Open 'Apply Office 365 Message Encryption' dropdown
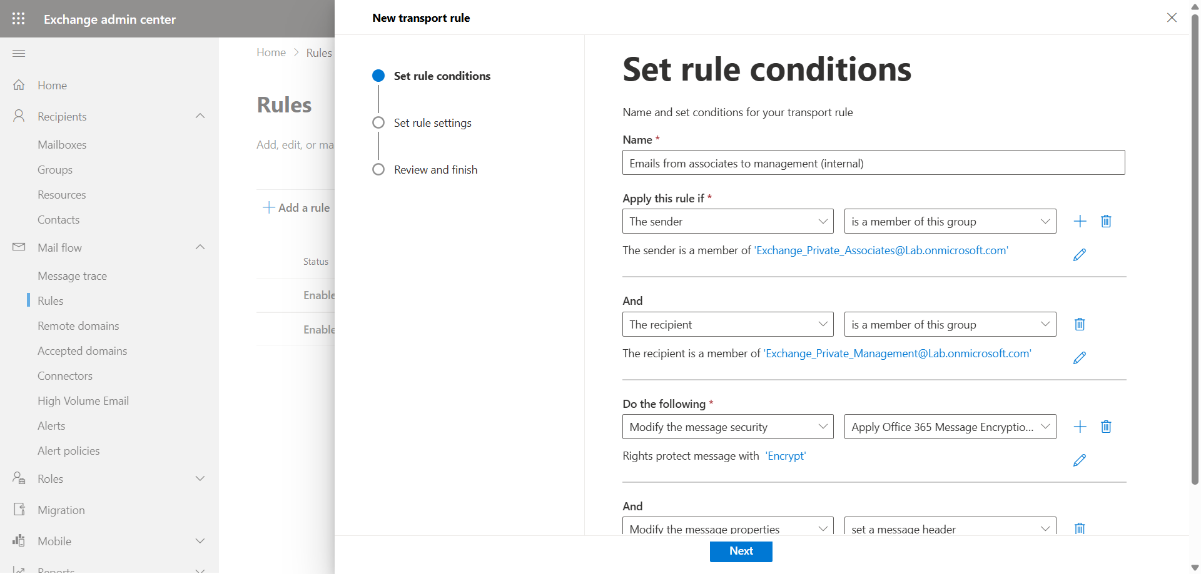Image resolution: width=1201 pixels, height=574 pixels. 950,427
